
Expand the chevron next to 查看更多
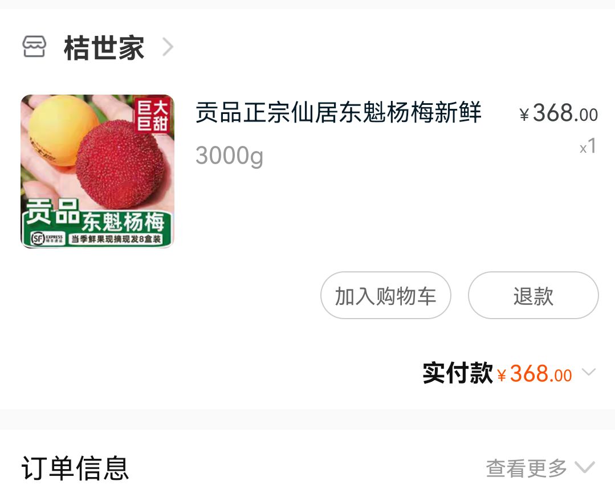tap(585, 467)
